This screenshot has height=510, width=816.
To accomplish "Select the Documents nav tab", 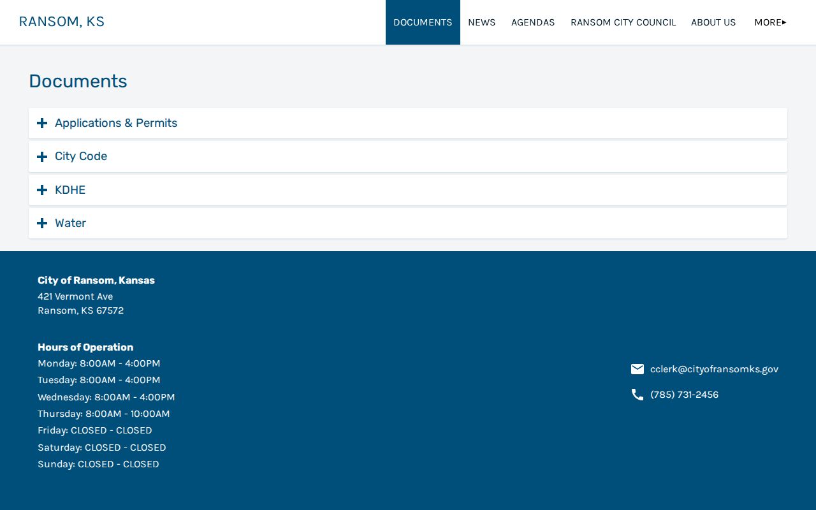I will 423,22.
